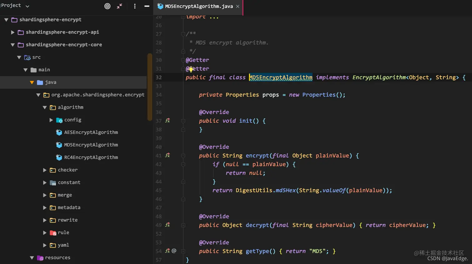Click the md5Hex method call
Screen dimensions: 472x264
[x=285, y=191]
